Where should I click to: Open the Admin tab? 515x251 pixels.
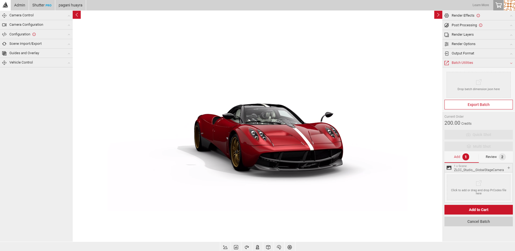tap(20, 5)
